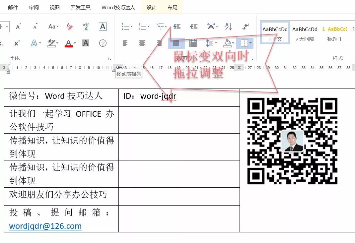Select the QR code image

(x=292, y=141)
